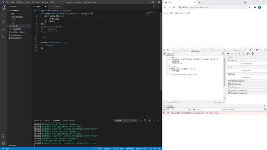Click the 404 error URL link

coord(187,113)
